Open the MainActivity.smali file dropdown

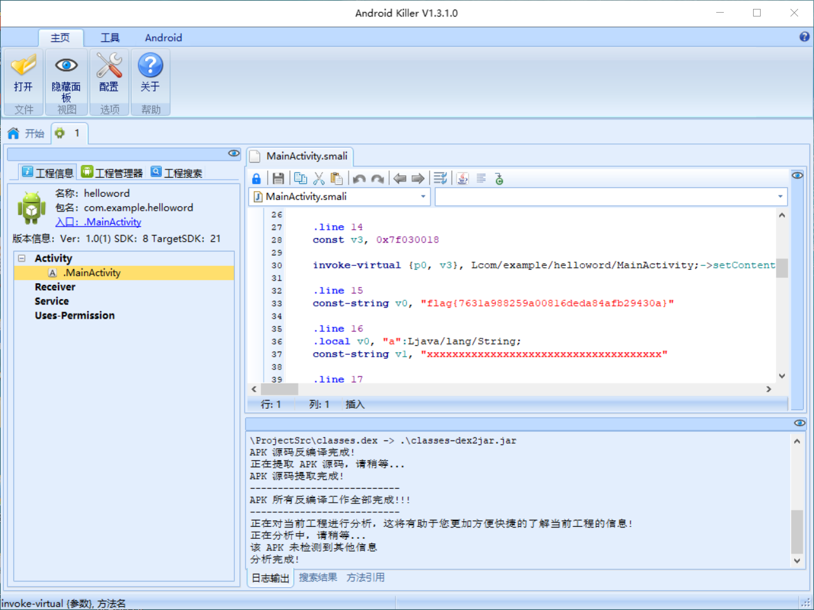[423, 197]
